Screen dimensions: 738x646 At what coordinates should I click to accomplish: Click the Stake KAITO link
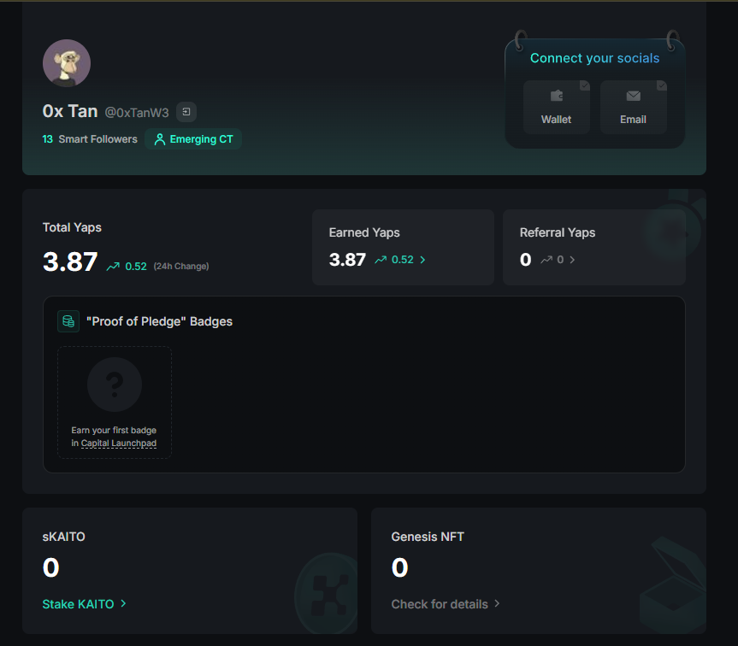pos(78,604)
